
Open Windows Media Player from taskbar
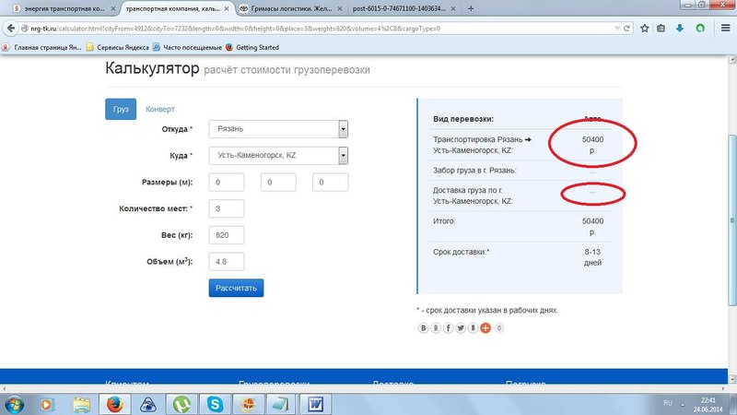click(x=46, y=405)
